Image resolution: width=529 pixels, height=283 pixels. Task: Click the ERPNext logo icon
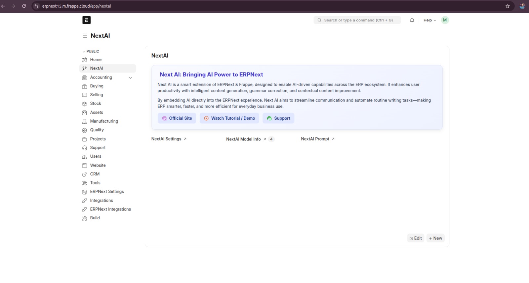click(86, 20)
